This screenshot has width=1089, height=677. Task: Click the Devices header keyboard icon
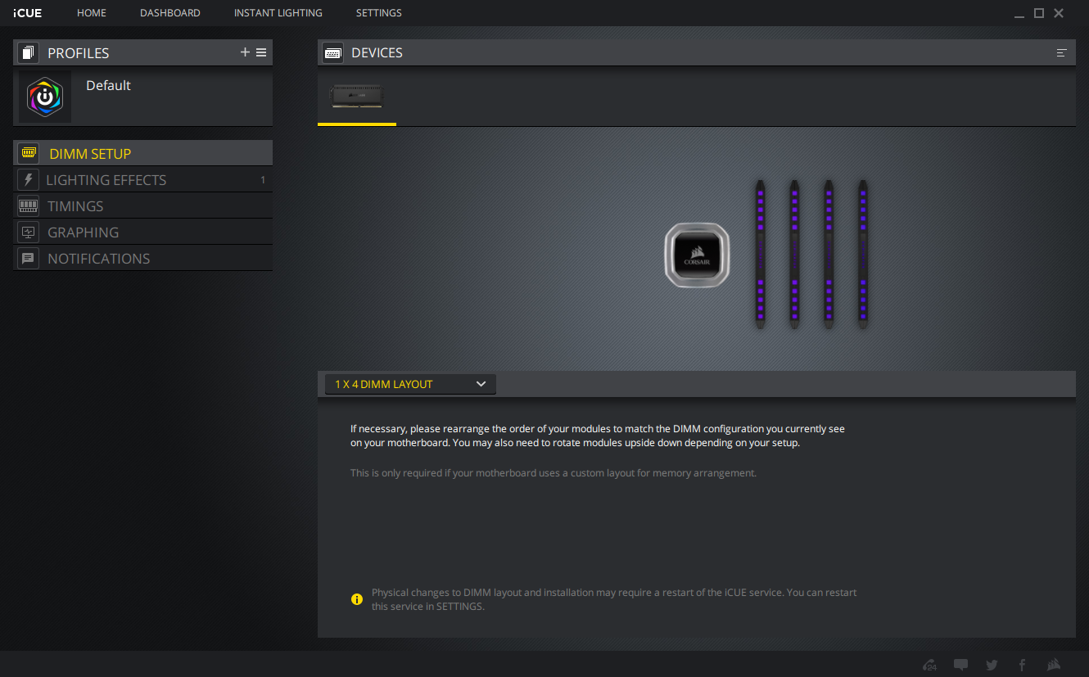(332, 52)
